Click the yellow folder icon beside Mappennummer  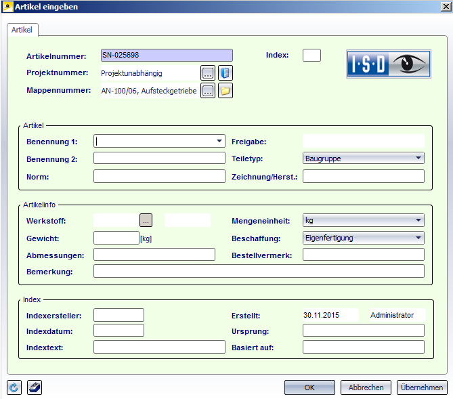coord(225,91)
